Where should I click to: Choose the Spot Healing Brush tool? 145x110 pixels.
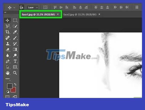tap(8, 38)
